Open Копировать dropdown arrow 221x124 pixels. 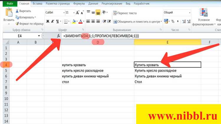(35, 17)
